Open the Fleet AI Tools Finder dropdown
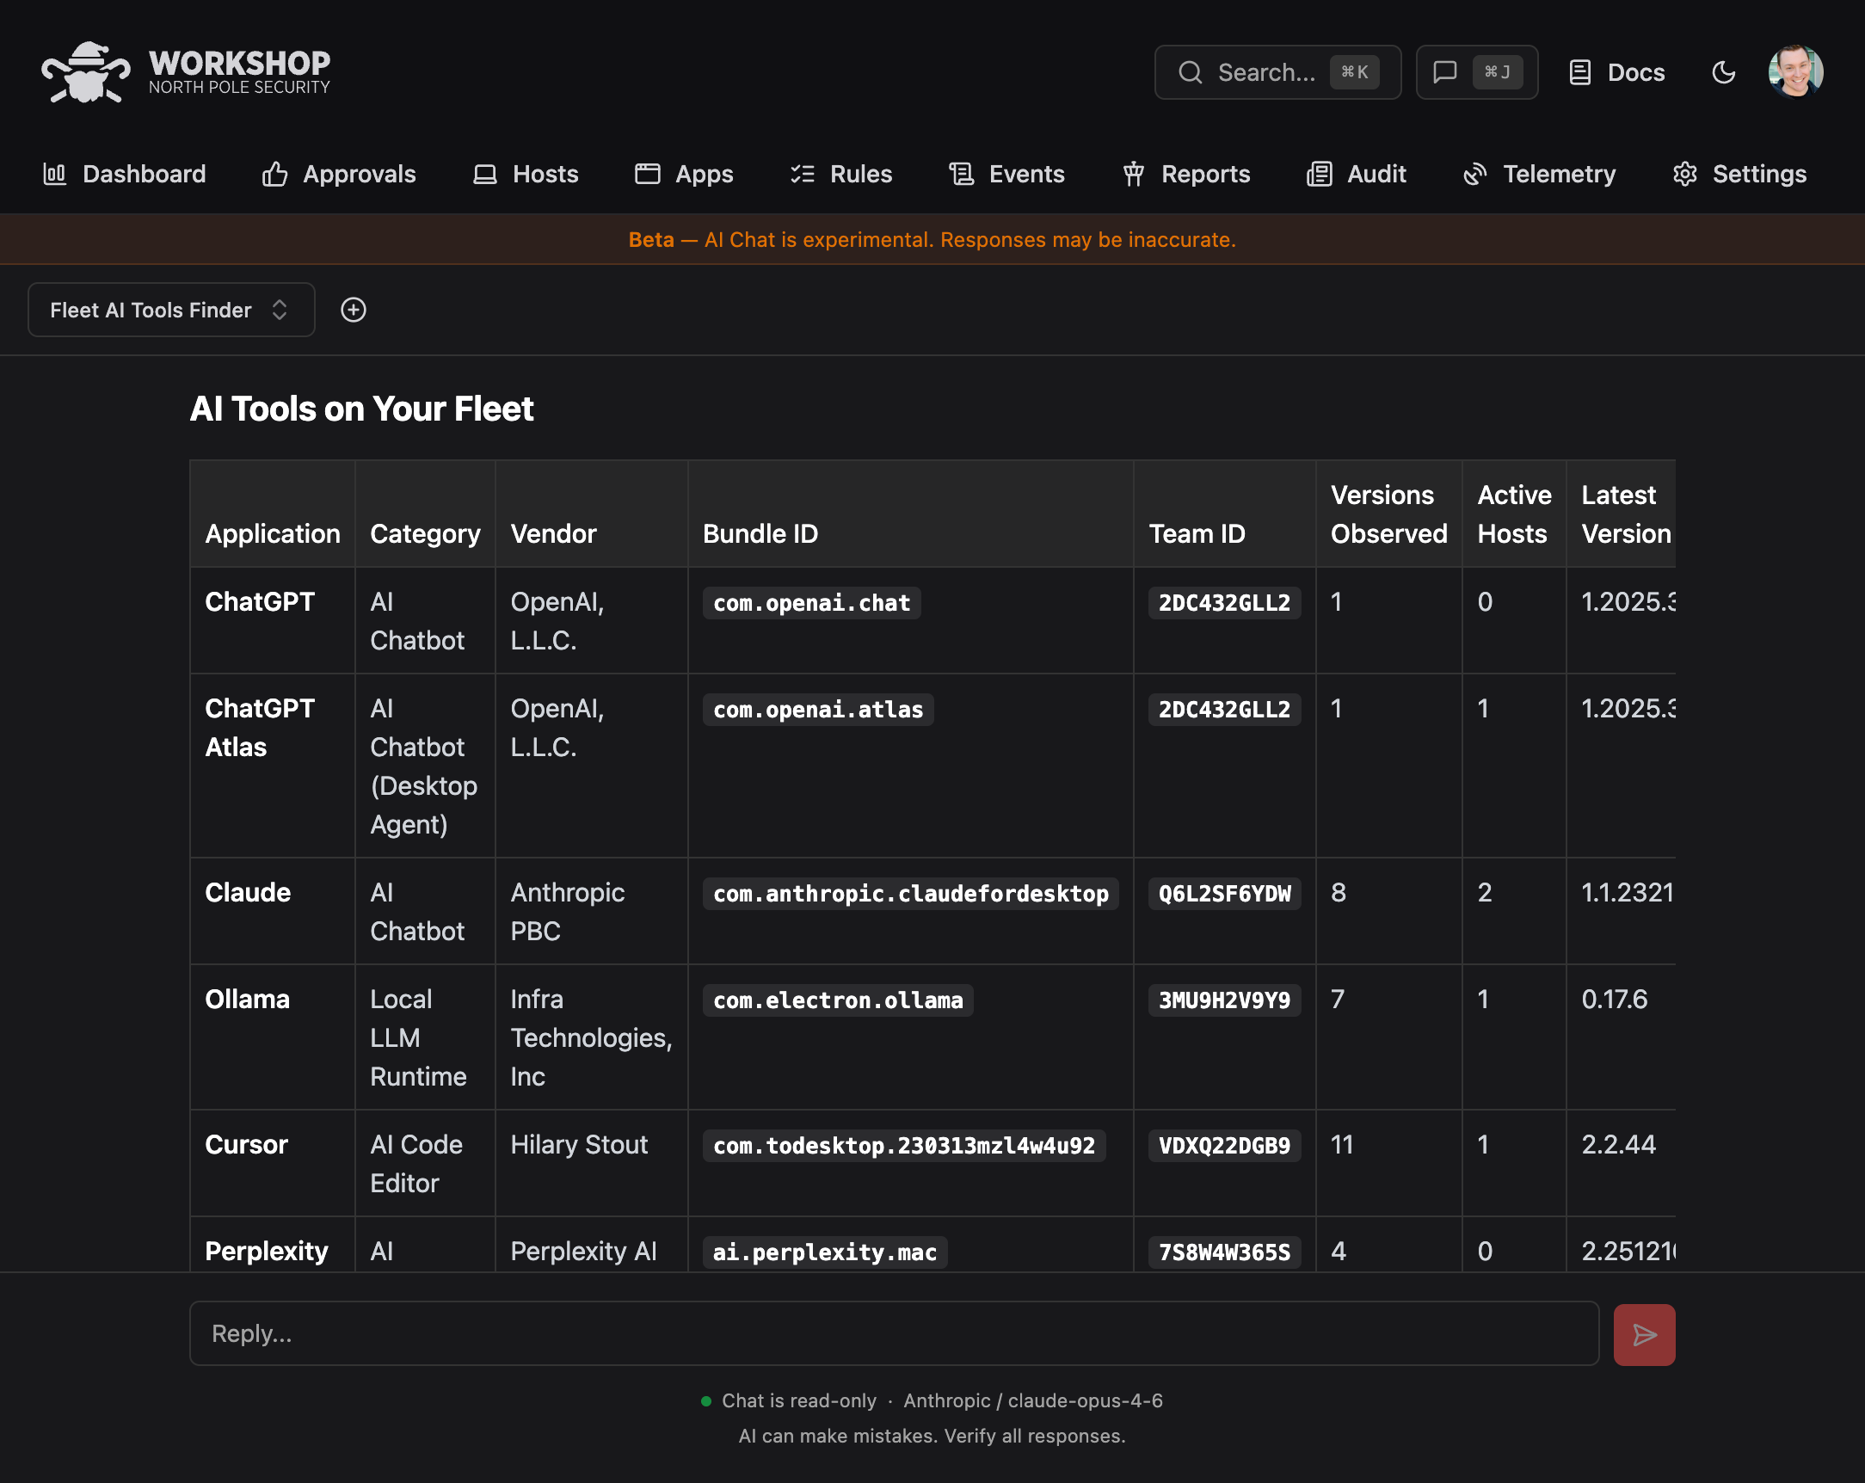This screenshot has height=1483, width=1865. click(x=170, y=310)
